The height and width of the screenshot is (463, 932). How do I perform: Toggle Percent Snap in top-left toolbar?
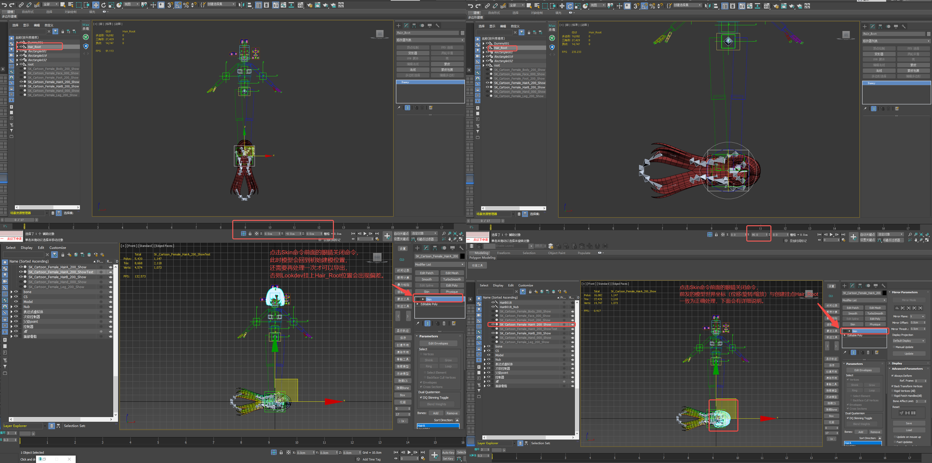pos(186,5)
